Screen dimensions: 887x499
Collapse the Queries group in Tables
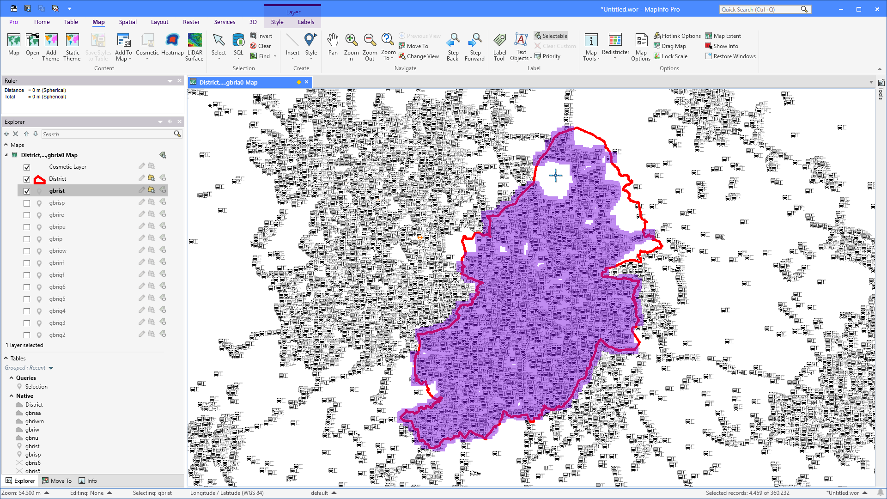[x=12, y=378]
